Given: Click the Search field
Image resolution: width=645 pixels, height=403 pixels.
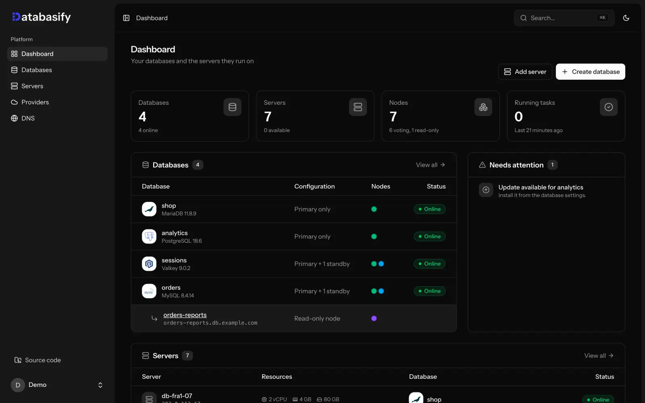Looking at the screenshot, I should click(x=564, y=18).
